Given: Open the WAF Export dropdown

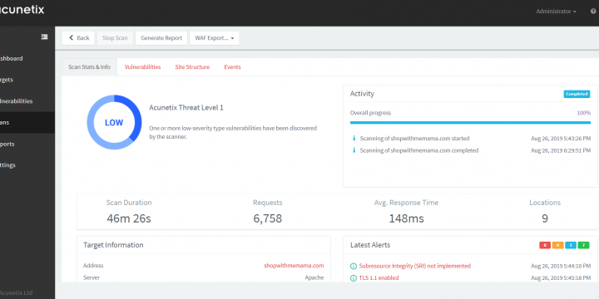Looking at the screenshot, I should point(215,38).
